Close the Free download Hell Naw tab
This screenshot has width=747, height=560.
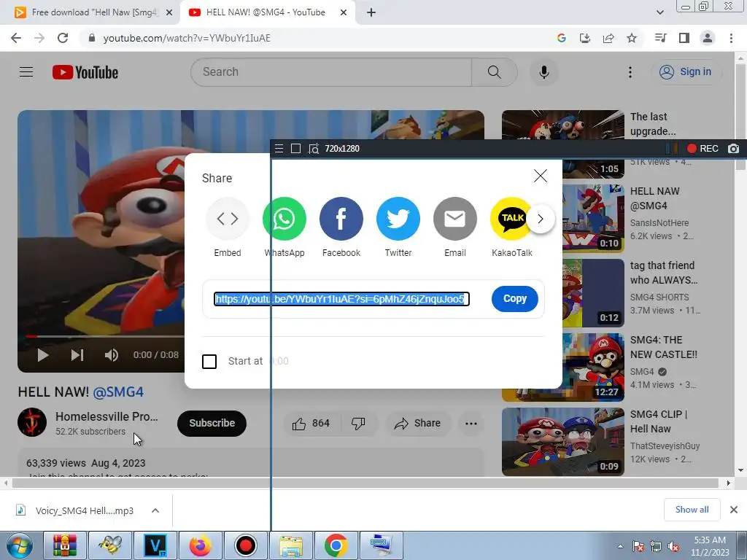169,13
